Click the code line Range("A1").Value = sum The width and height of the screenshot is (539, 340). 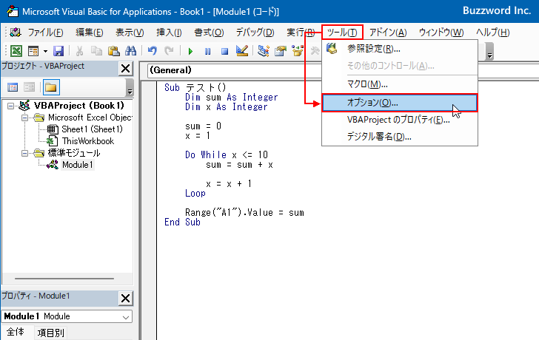244,213
